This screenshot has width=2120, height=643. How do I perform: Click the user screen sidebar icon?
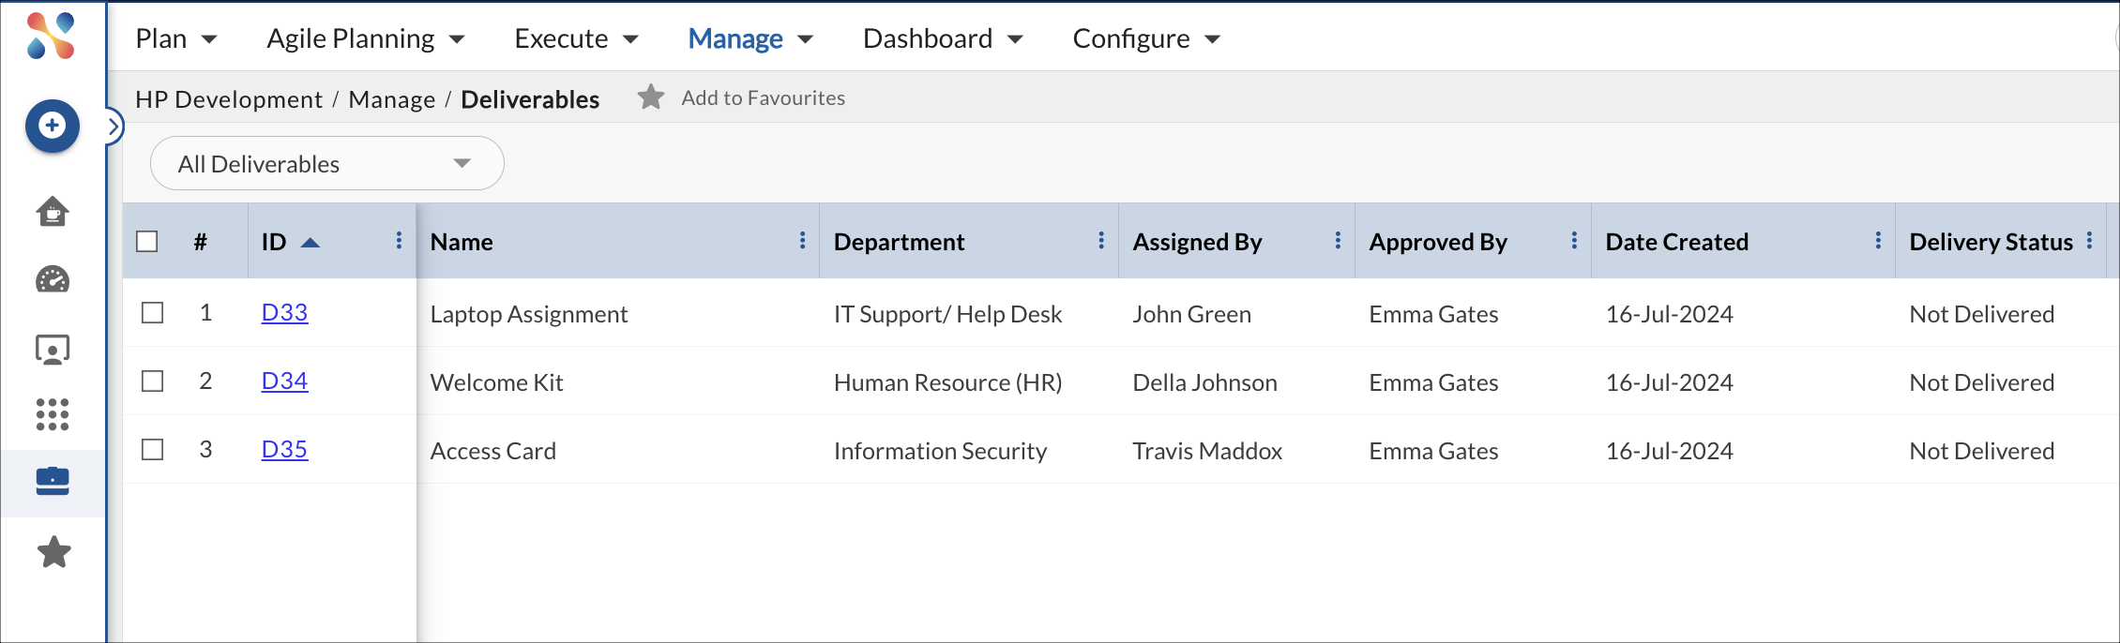point(53,350)
